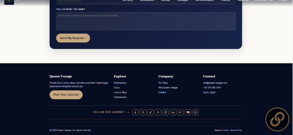Click the Cairo, Egypt location text
The image size is (293, 135).
(x=209, y=92)
